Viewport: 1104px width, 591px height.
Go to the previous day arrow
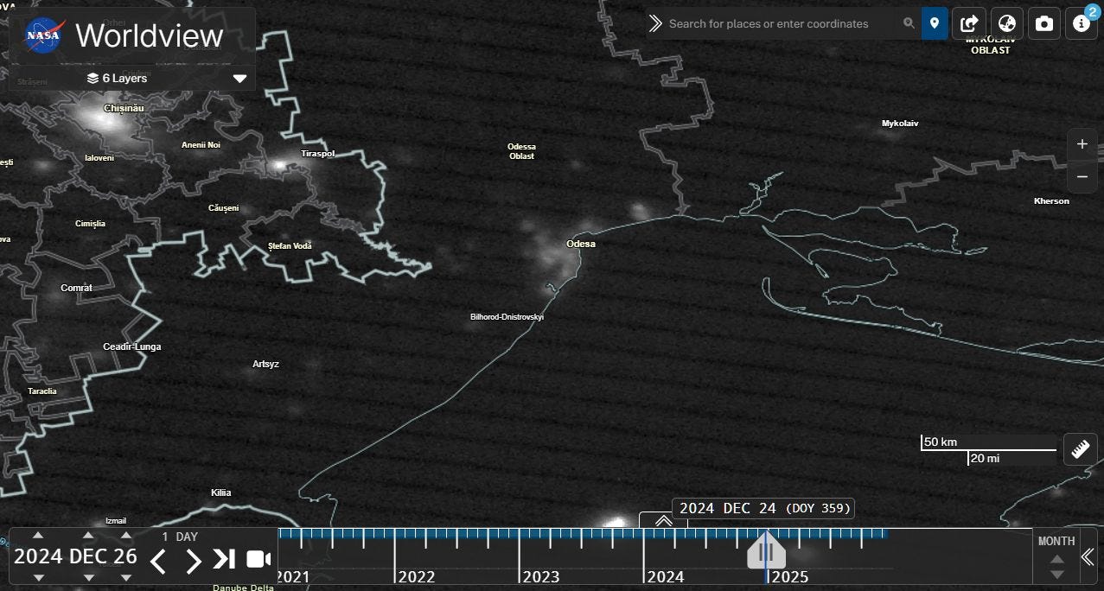pos(157,561)
